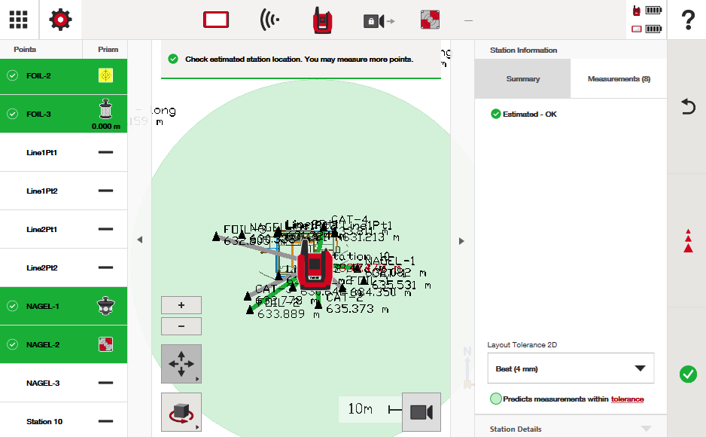Image resolution: width=706 pixels, height=437 pixels.
Task: Click the red tablet controller icon
Action: point(216,20)
